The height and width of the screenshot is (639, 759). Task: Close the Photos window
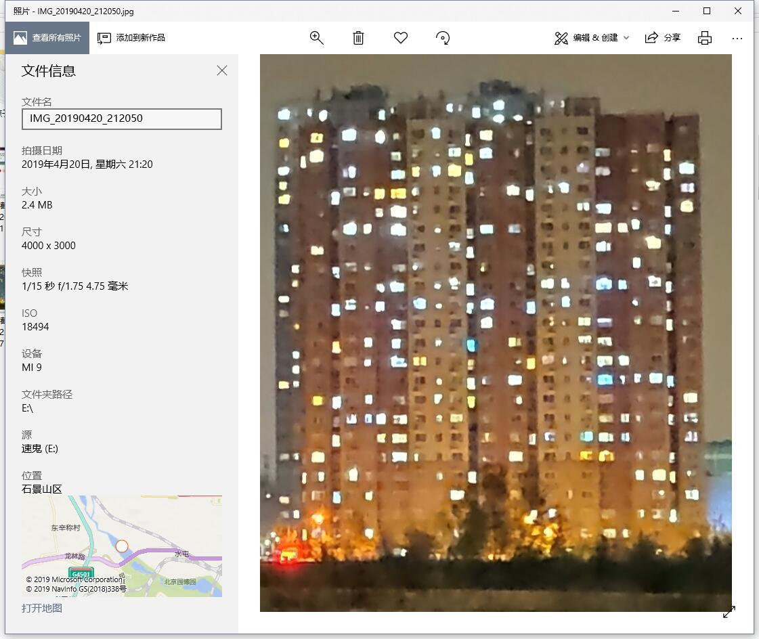738,11
